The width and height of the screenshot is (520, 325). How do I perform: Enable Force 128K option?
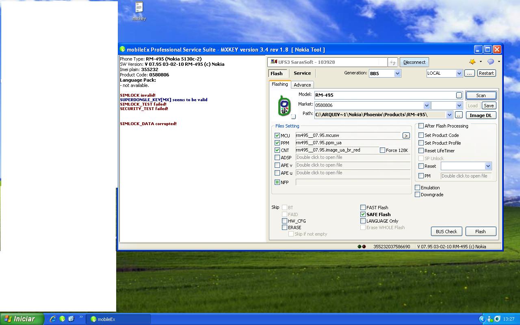tap(382, 150)
